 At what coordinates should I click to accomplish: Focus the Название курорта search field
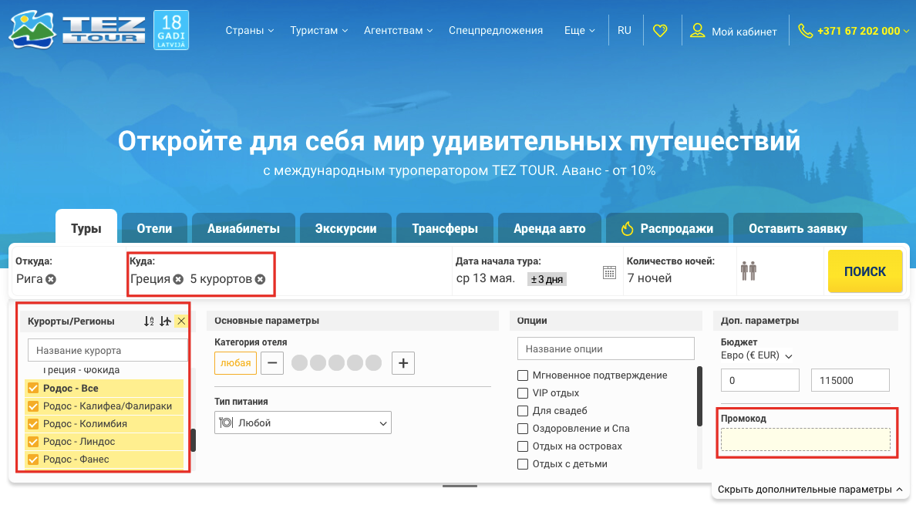(x=107, y=350)
